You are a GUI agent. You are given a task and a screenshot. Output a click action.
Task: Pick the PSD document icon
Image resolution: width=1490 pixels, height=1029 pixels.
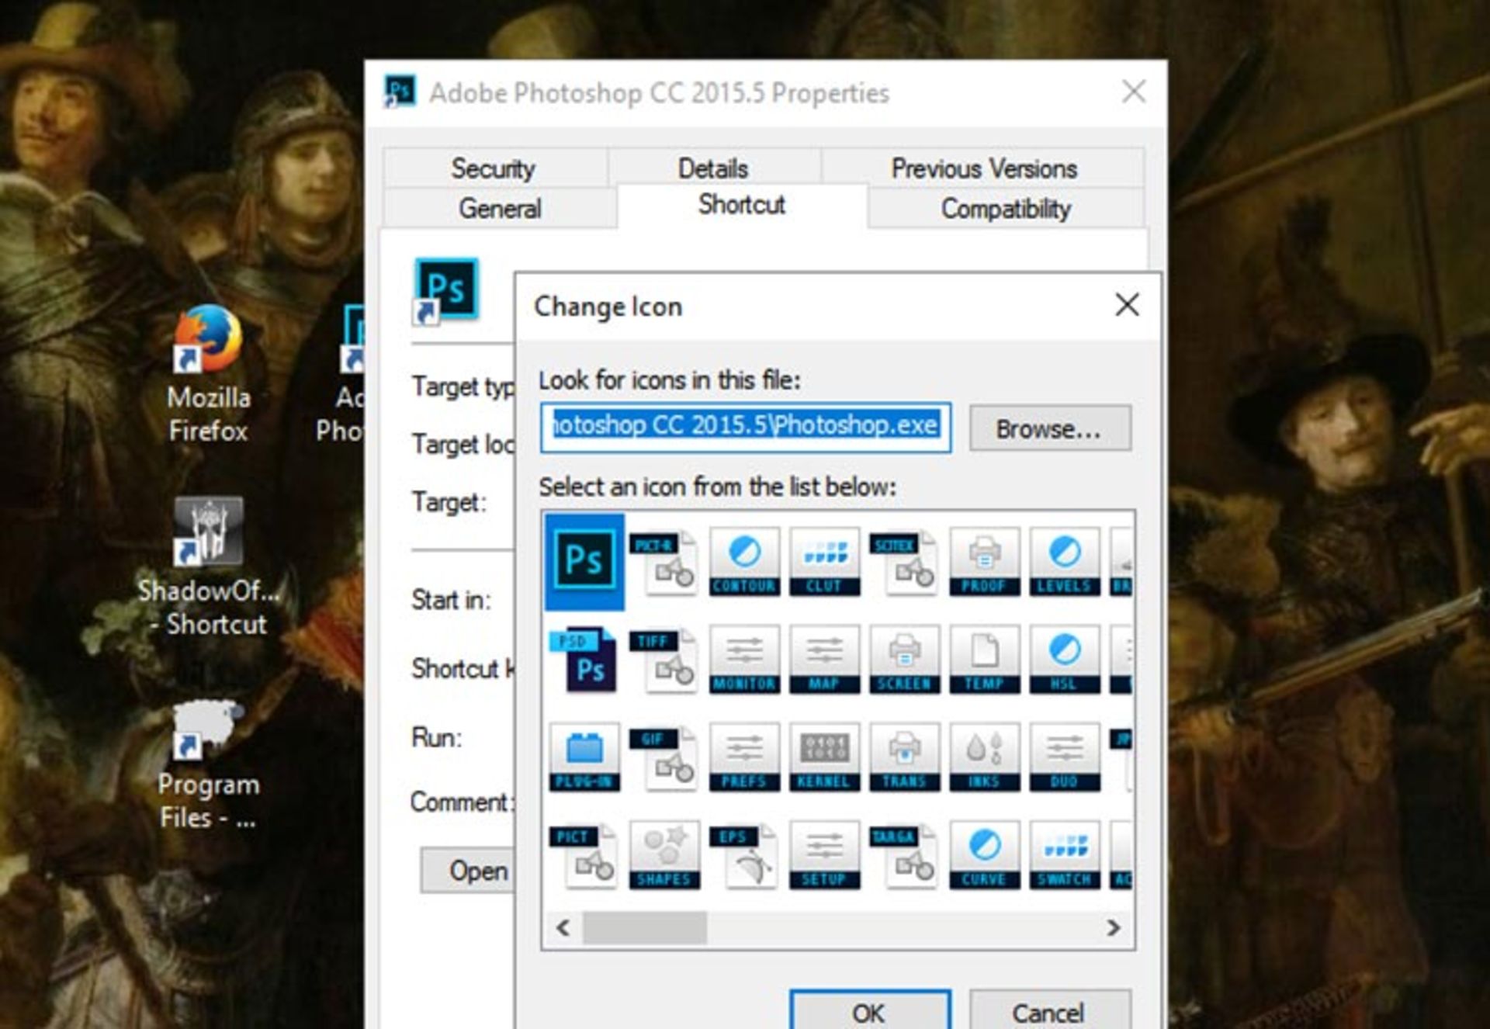tap(584, 660)
